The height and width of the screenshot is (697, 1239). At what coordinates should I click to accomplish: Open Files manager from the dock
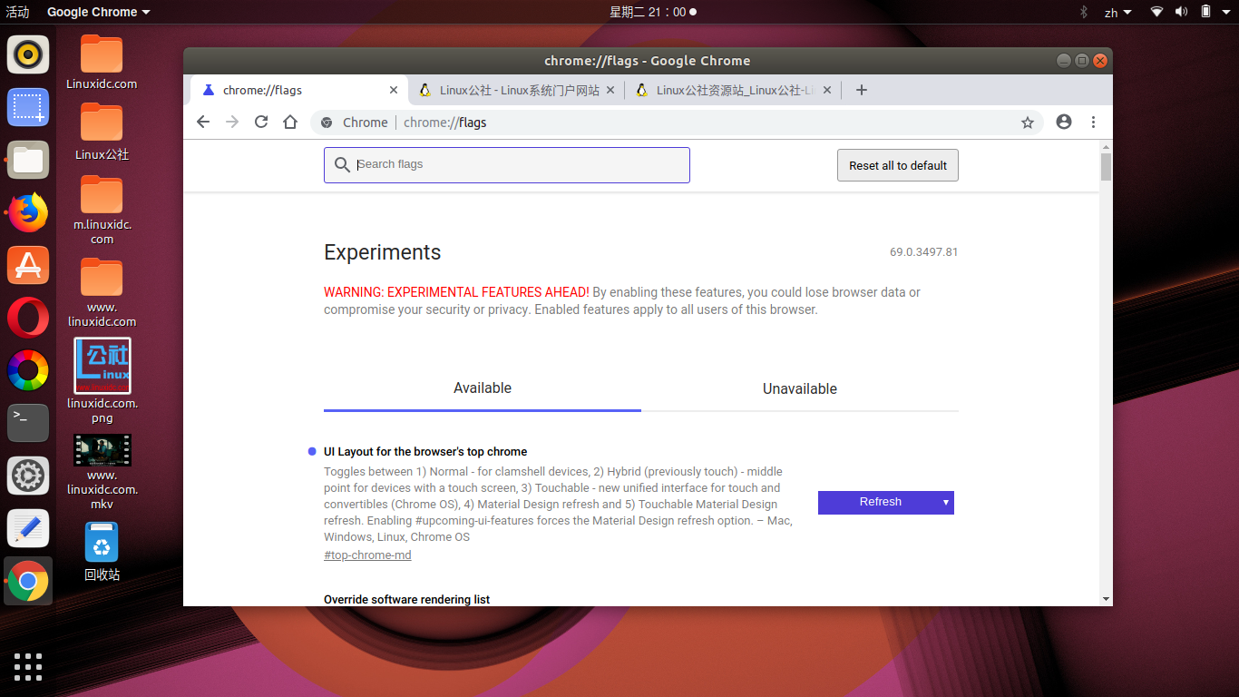pyautogui.click(x=28, y=161)
